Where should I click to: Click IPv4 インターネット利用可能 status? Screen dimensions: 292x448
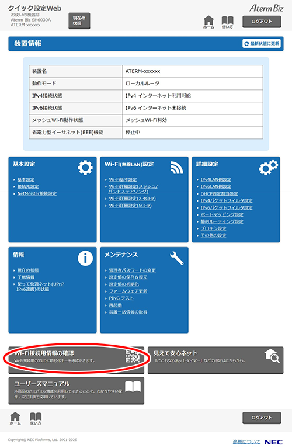point(158,96)
